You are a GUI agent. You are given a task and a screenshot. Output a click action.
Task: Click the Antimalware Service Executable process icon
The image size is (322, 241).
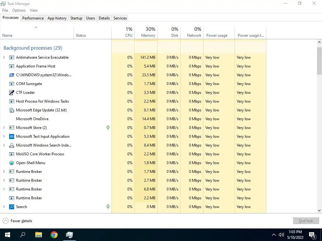pos(12,57)
